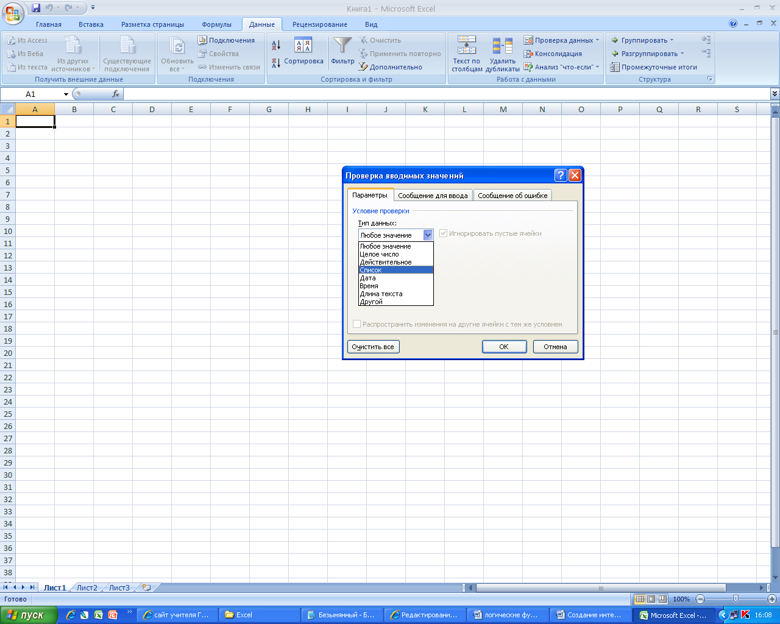Open the Customize Quick Access Toolbar arrow
The image size is (780, 624).
[93, 8]
